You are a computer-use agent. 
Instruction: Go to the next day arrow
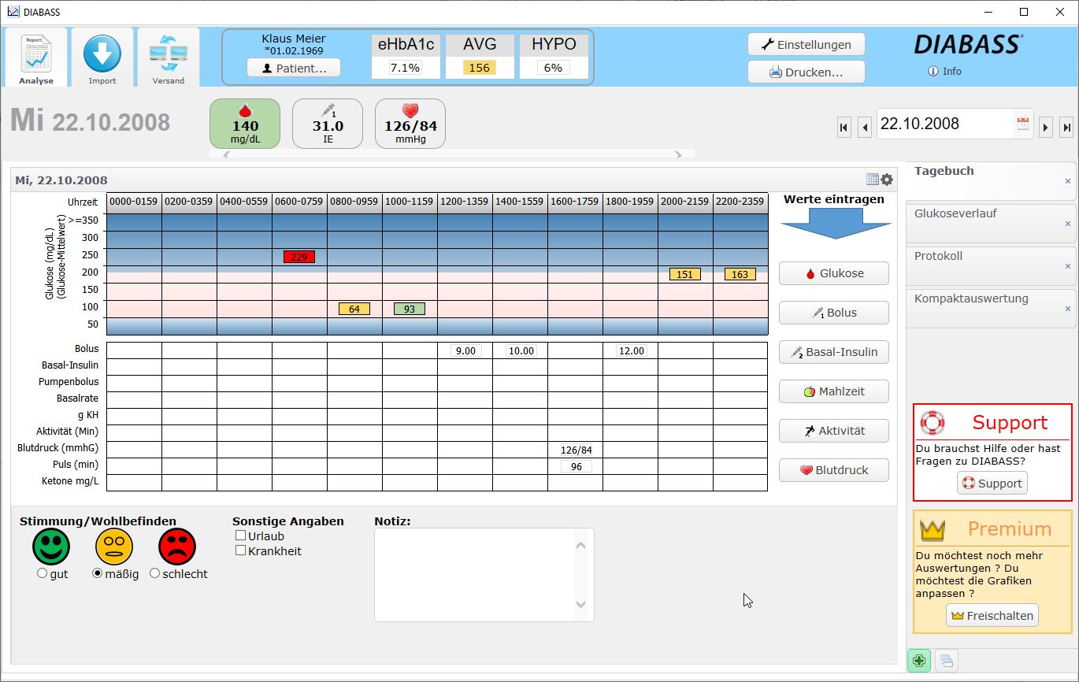1046,127
